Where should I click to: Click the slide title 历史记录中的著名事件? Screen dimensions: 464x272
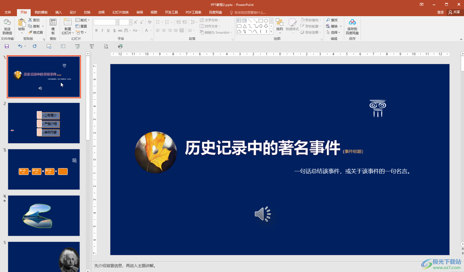(262, 148)
